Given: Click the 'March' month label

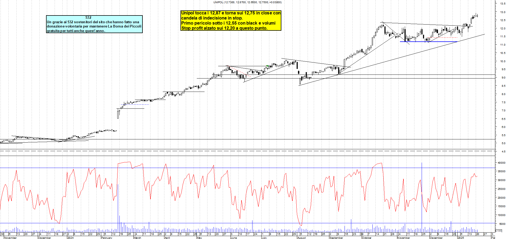Looking at the screenshot, I should (x=137, y=238).
